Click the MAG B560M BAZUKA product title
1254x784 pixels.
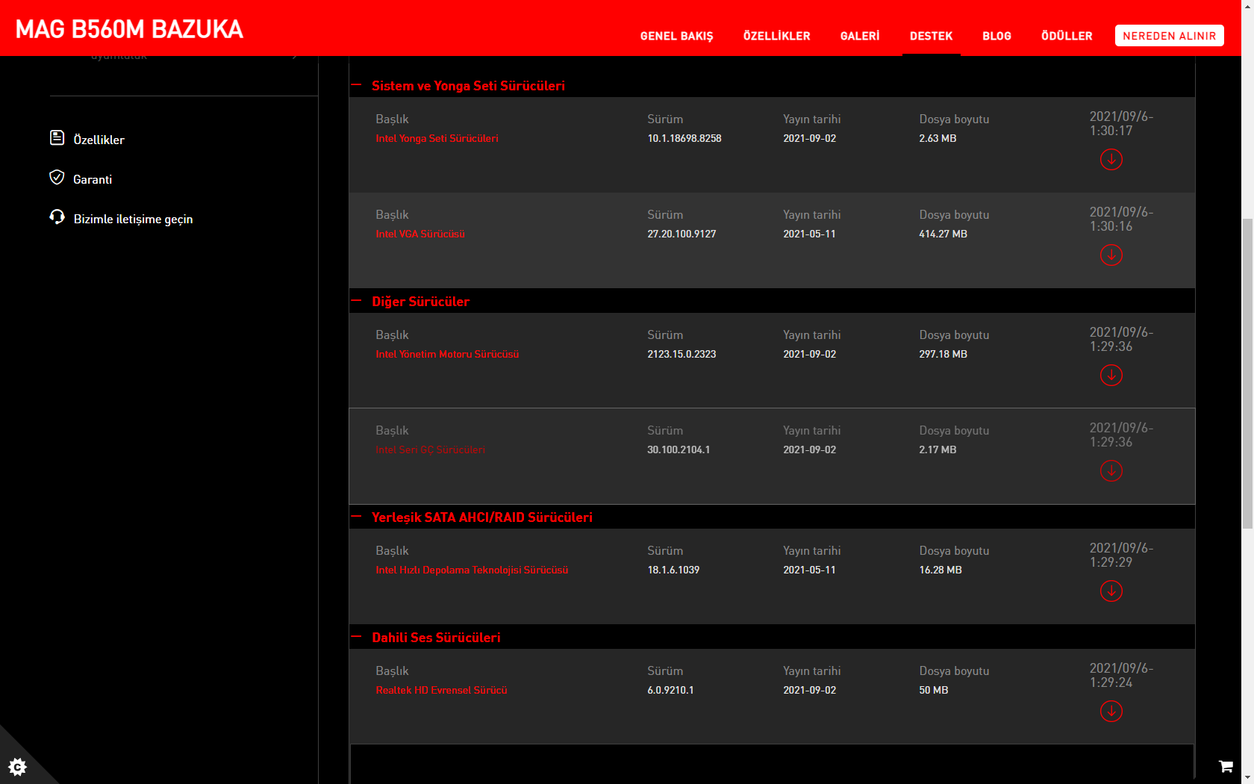(129, 29)
